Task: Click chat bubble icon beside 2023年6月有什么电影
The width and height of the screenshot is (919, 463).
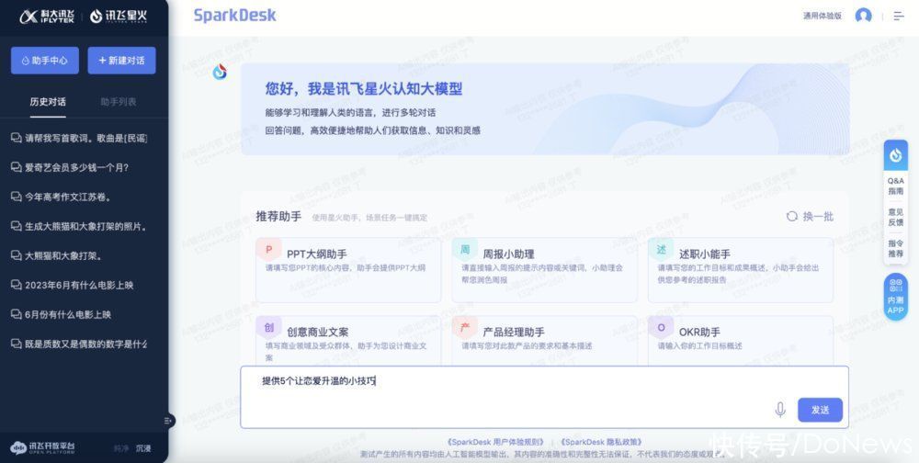Action: click(x=16, y=285)
